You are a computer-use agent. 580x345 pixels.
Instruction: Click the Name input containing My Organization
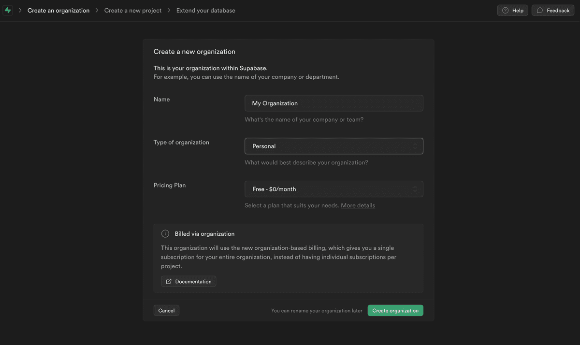[333, 103]
